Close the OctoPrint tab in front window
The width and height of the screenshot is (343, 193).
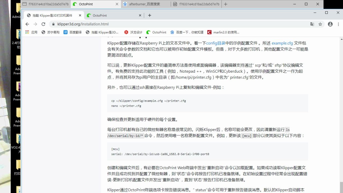tap(140, 16)
